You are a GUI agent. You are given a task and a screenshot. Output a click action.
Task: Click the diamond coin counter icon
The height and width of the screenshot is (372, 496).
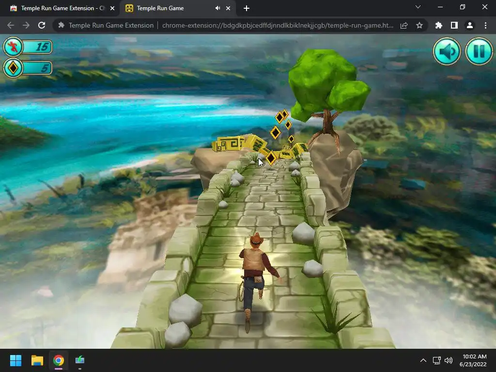tap(13, 68)
